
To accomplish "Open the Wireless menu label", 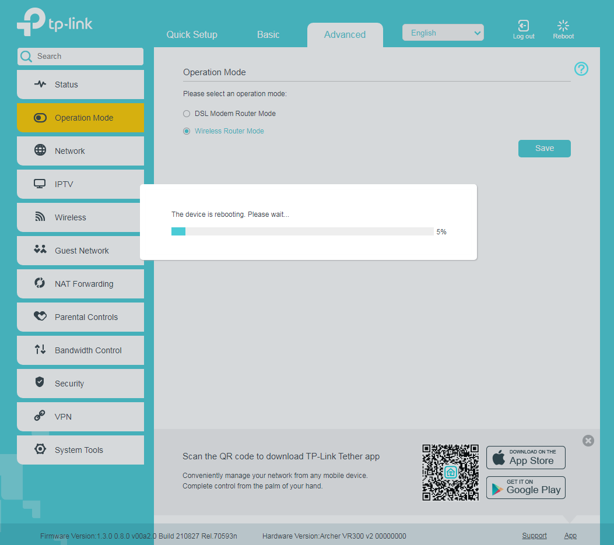I will pos(71,217).
